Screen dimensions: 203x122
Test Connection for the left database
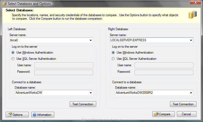(x=83, y=104)
